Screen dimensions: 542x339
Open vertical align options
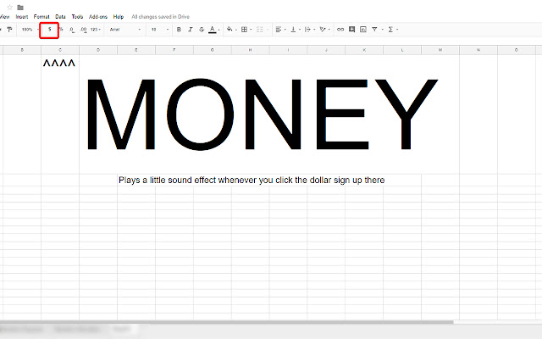[x=293, y=30]
